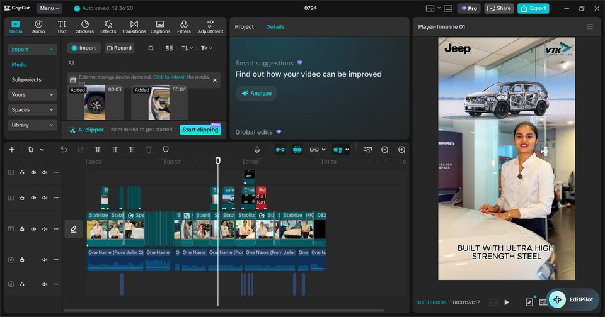Expand the Spaces section
The image size is (605, 317).
click(32, 110)
